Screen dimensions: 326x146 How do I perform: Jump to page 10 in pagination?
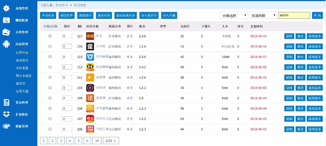tap(97, 141)
